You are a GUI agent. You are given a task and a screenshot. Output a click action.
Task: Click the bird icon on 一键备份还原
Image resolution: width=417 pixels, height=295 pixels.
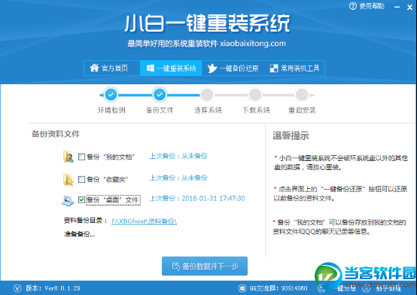pyautogui.click(x=212, y=68)
